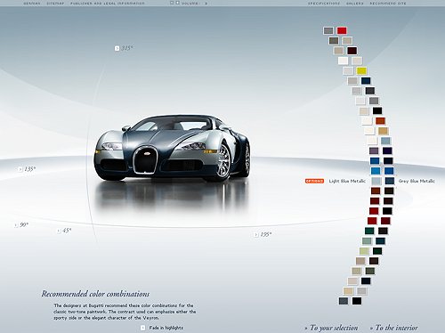Image resolution: width=445 pixels, height=333 pixels.
Task: Open Specifications in the top bar
Action: click(324, 4)
